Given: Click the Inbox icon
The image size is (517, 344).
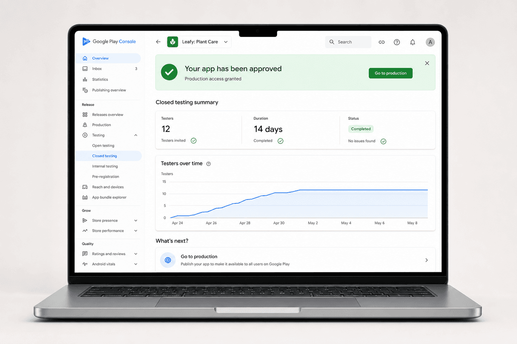Looking at the screenshot, I should 85,69.
